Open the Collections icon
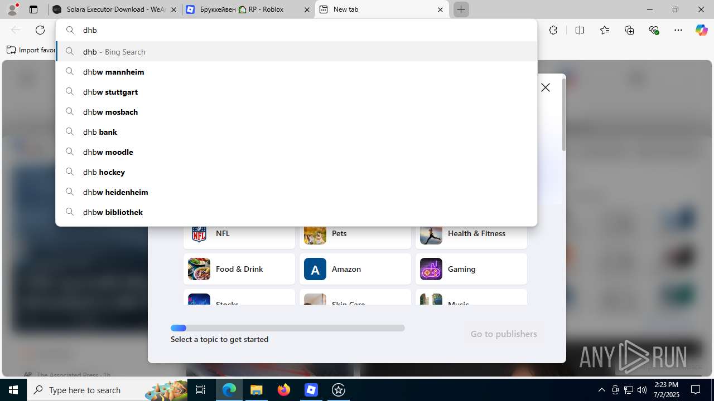Viewport: 714px width, 401px height. point(629,30)
